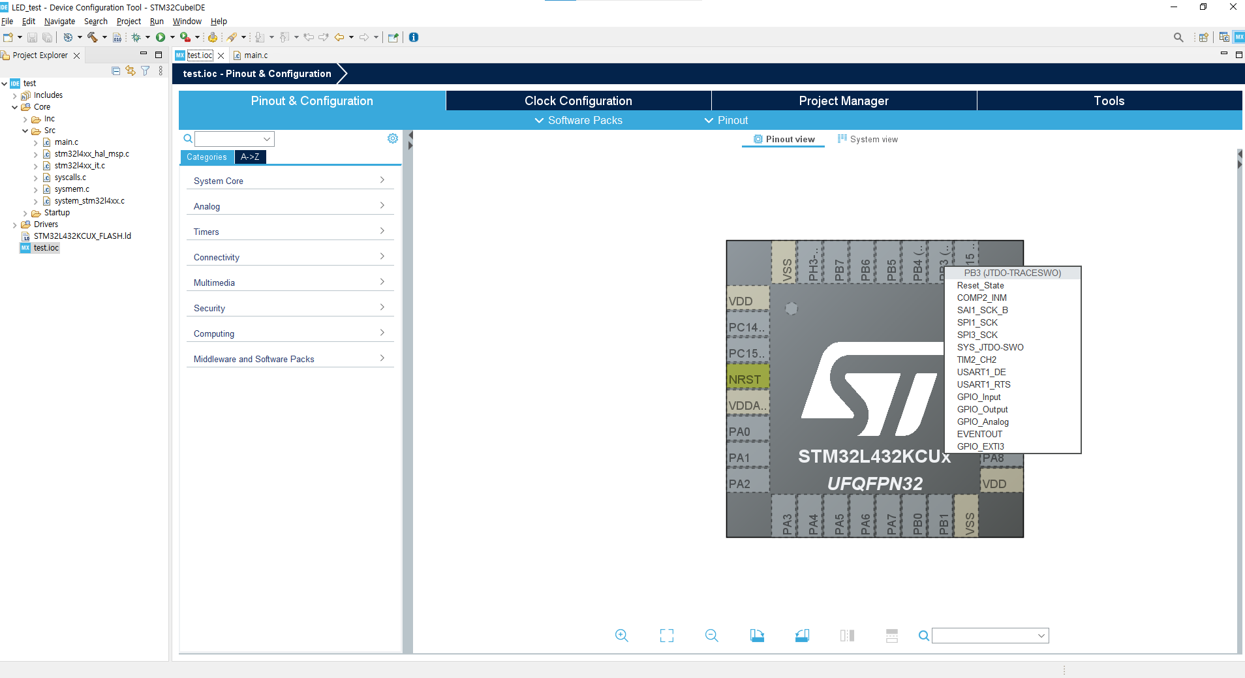Choose GPIO_EXTI3 from PB3 pin menu

(x=980, y=446)
